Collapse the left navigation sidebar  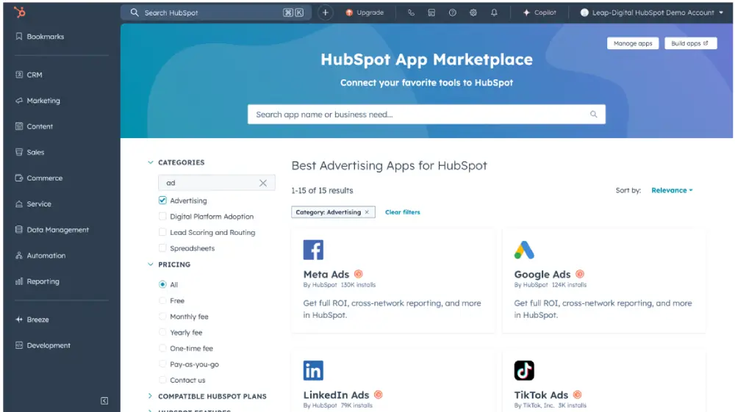point(104,401)
